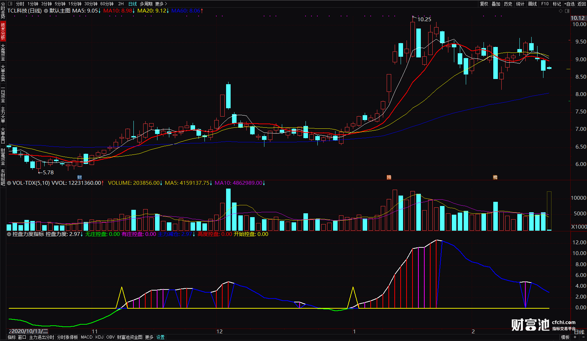The width and height of the screenshot is (587, 341).
Task: Open 东财贴吧 in left sidebar
Action: pyautogui.click(x=3, y=177)
